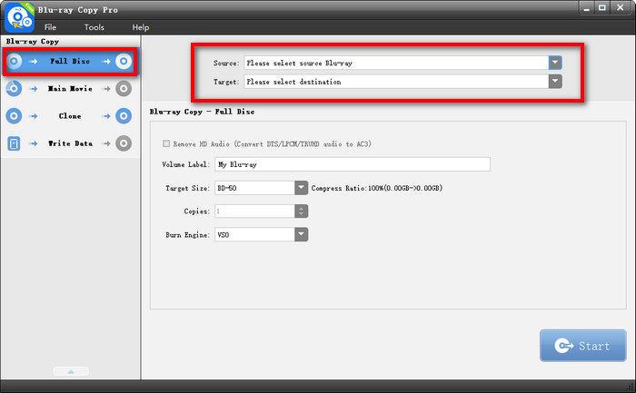Click the Volume Label text field

click(x=352, y=164)
